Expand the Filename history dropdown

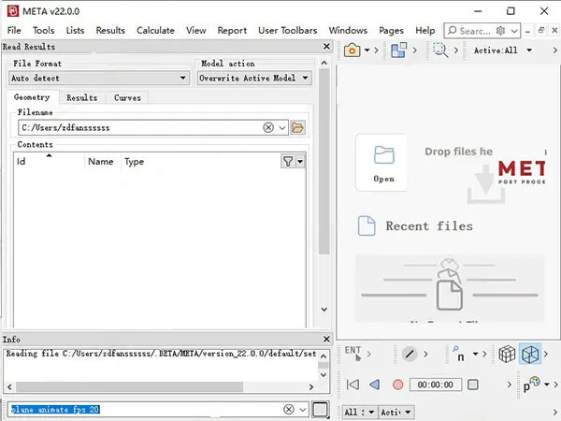(282, 127)
